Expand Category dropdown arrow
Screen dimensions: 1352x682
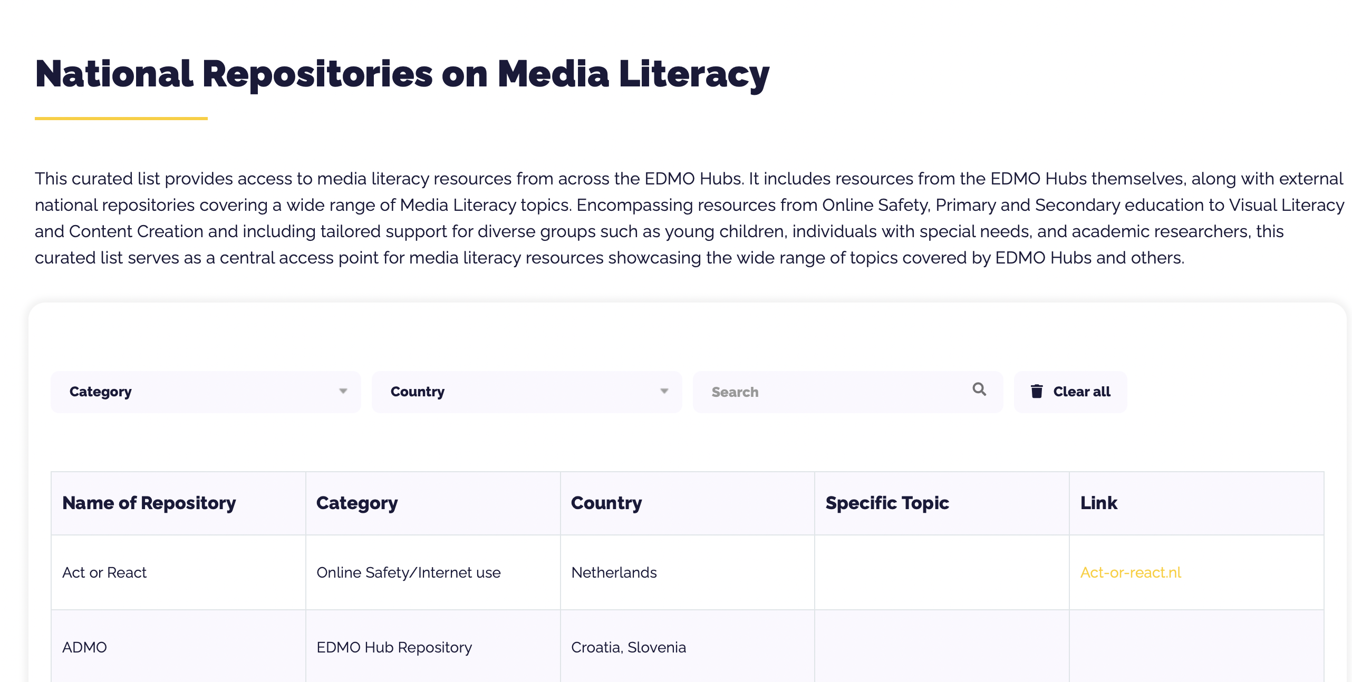pos(343,391)
